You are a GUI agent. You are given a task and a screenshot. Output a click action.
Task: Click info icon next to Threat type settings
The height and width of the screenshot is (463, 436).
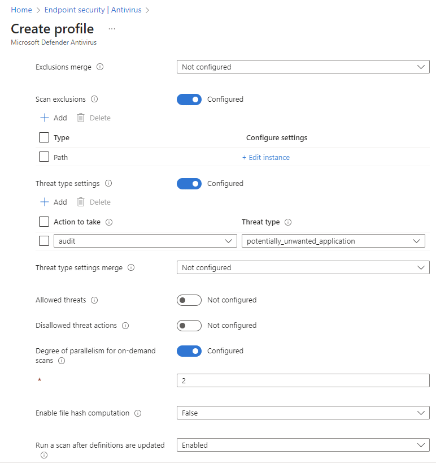tap(108, 183)
